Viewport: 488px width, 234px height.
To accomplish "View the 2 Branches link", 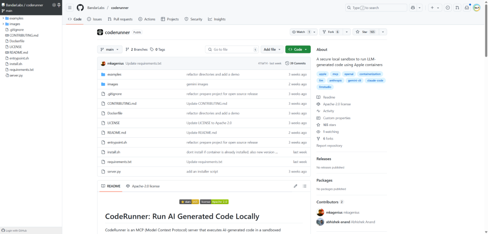I will tap(136, 50).
